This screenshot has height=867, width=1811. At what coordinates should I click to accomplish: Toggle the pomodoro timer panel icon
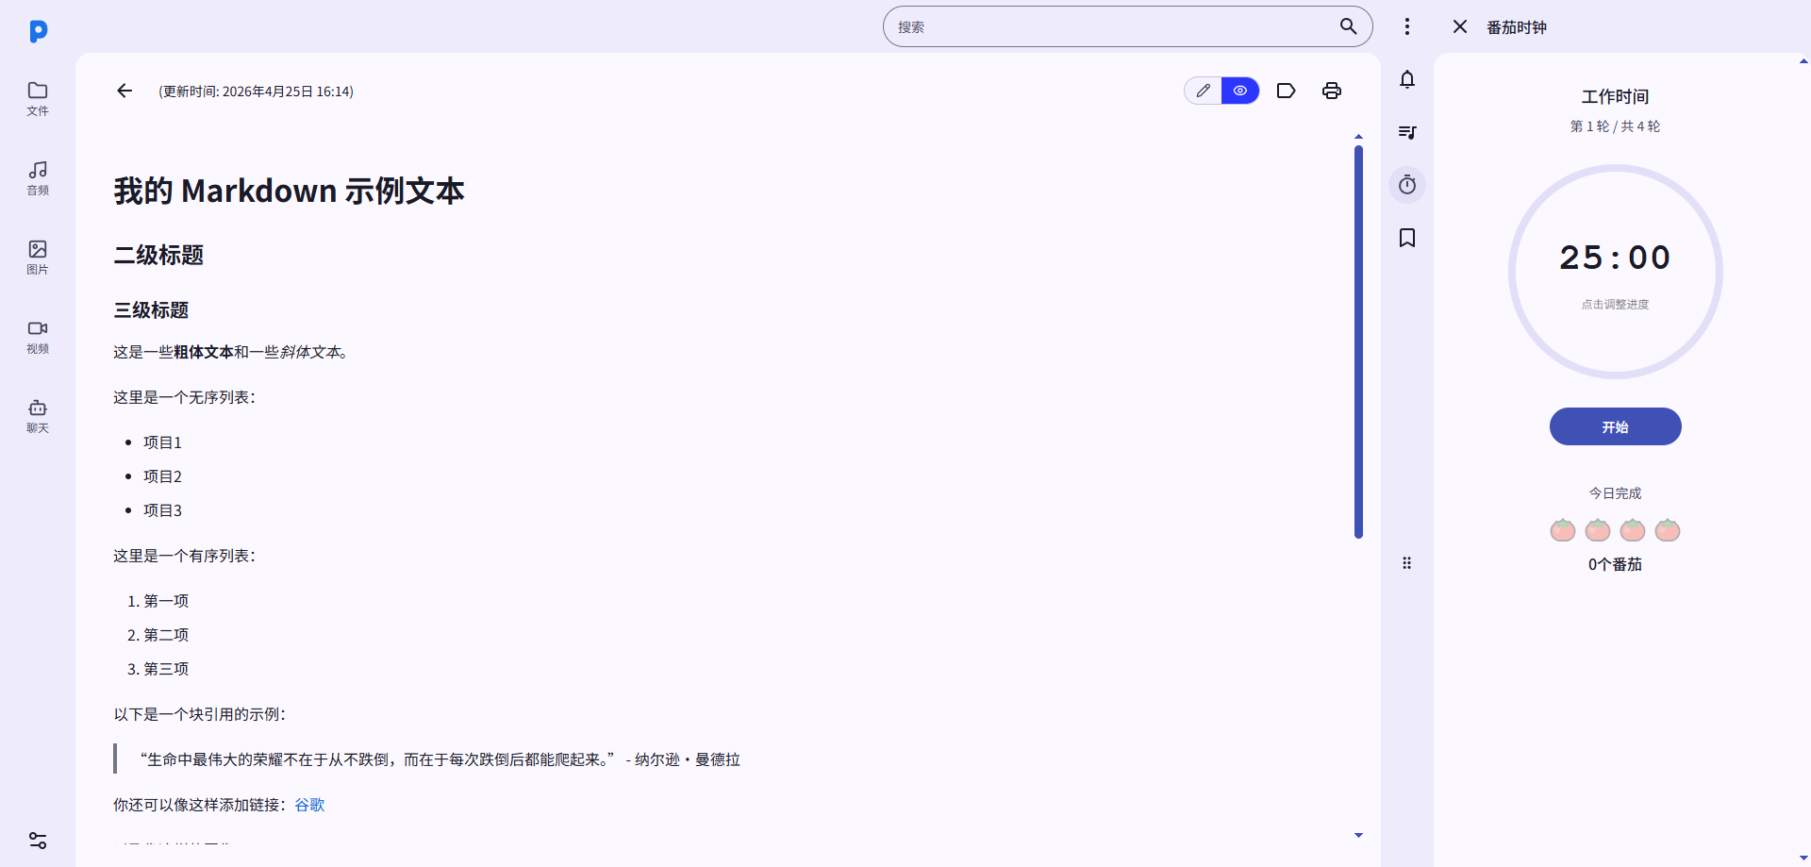(1407, 185)
